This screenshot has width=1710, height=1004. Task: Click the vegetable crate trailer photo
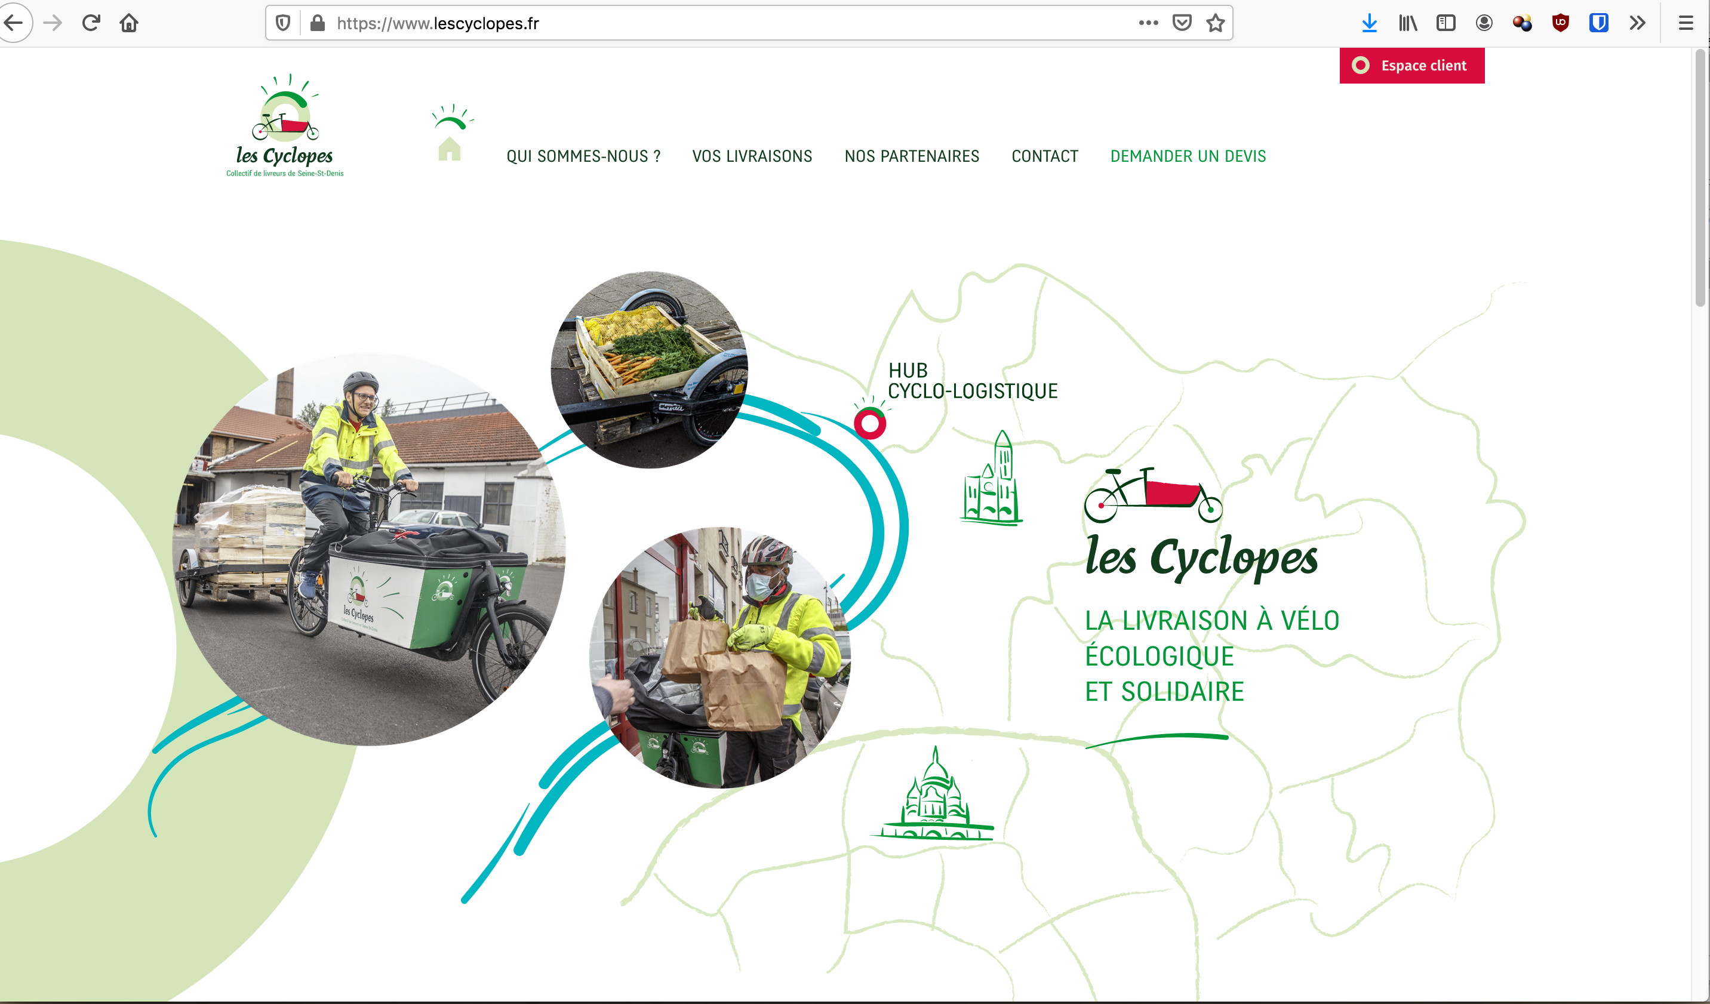650,369
